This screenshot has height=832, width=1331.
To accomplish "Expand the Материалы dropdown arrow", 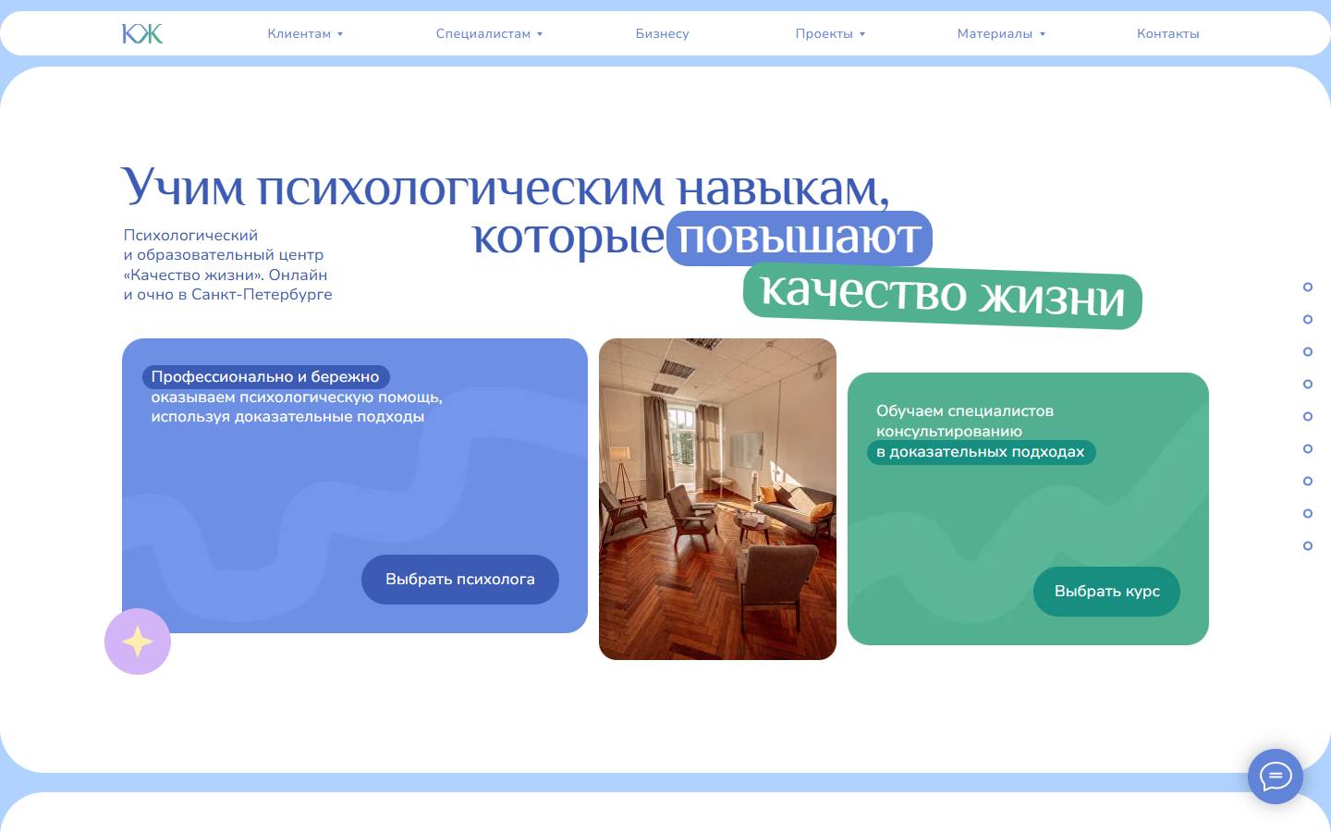I will coord(1043,34).
